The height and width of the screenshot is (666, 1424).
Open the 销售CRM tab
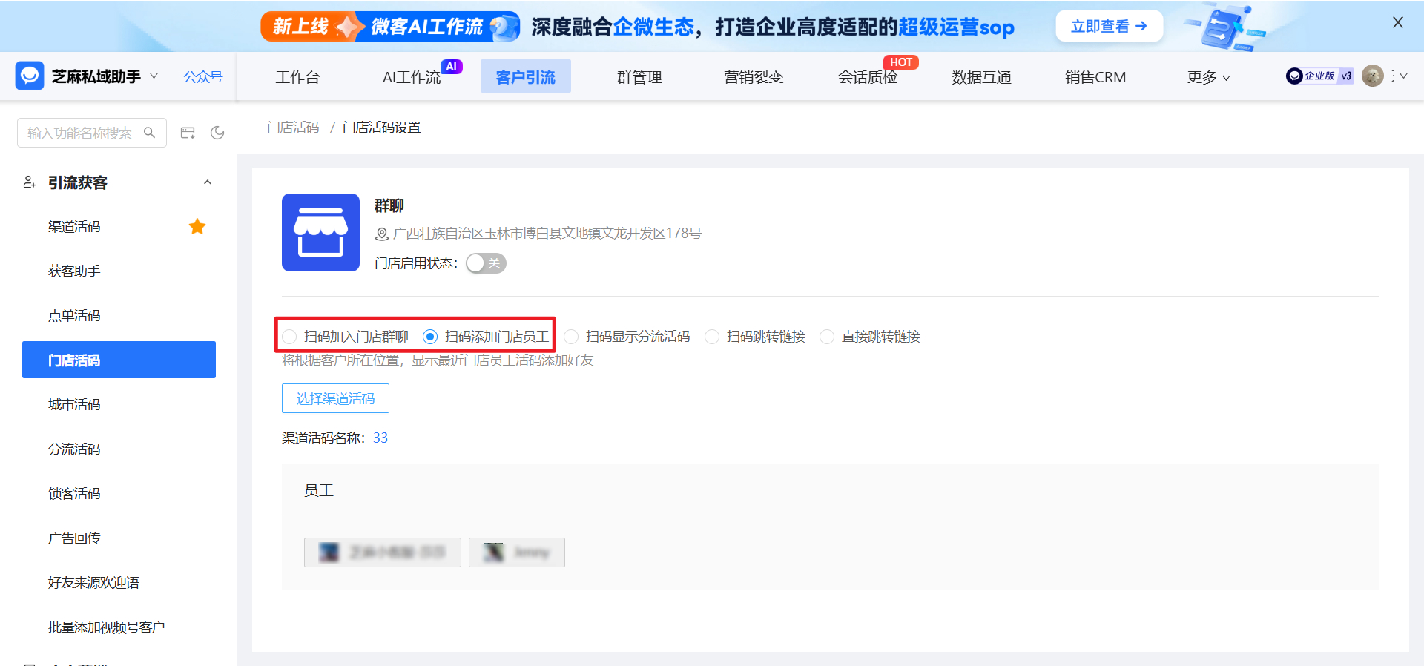click(x=1095, y=77)
